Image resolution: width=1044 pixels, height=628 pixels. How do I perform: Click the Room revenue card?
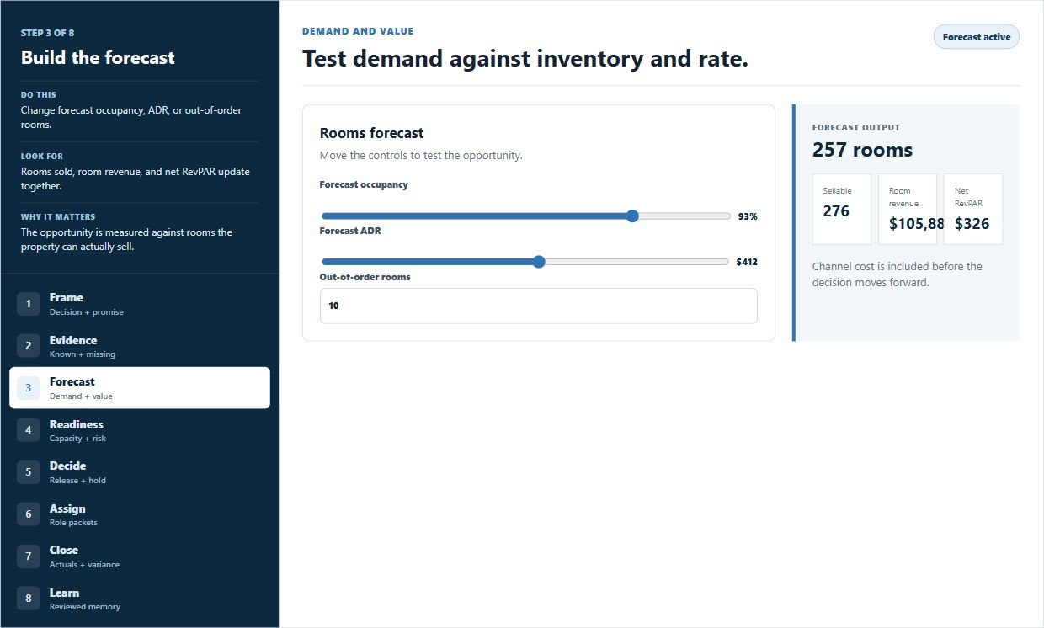[908, 209]
